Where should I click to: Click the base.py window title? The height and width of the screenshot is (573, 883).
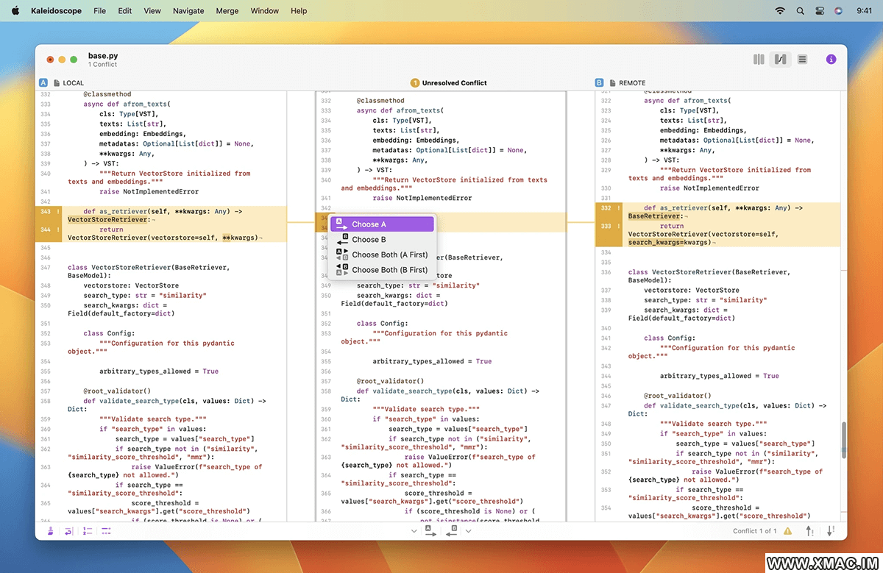[103, 55]
